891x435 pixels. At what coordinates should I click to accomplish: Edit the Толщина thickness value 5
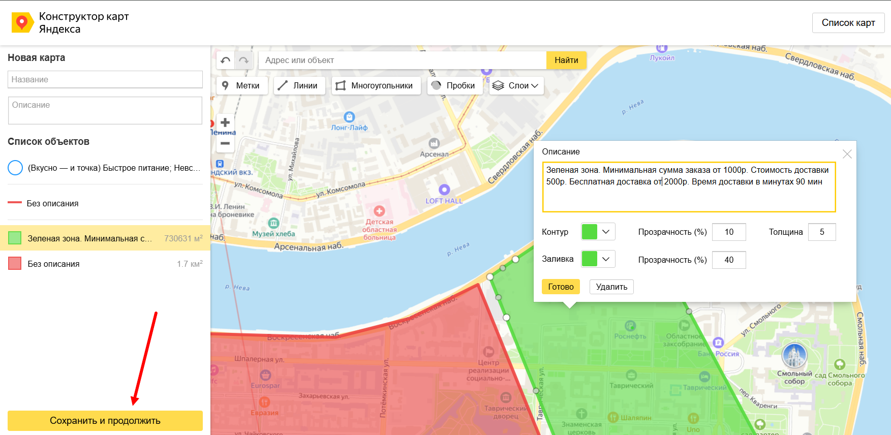pos(822,232)
